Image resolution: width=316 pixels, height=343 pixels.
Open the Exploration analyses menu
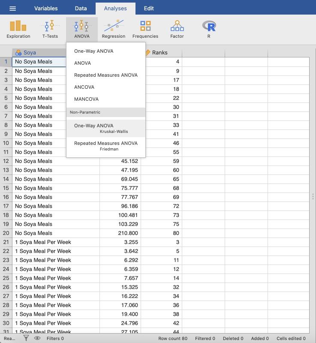tap(18, 29)
